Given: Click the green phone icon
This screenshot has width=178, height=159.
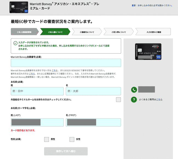Looking at the screenshot, I should click(x=134, y=90).
